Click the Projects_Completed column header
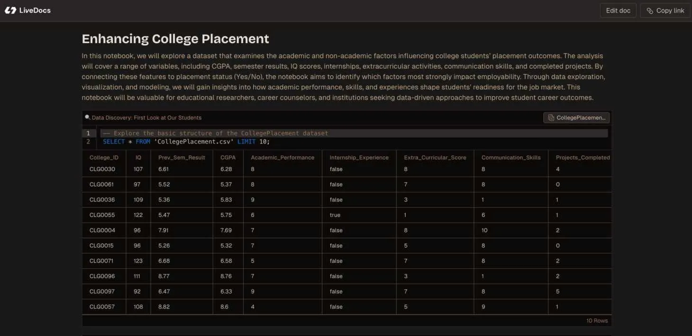692x336 pixels. pyautogui.click(x=583, y=157)
